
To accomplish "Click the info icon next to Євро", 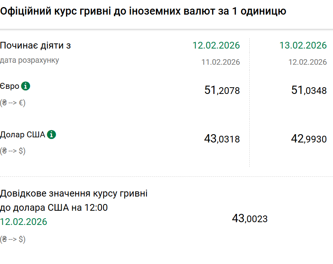I will click(26, 86).
